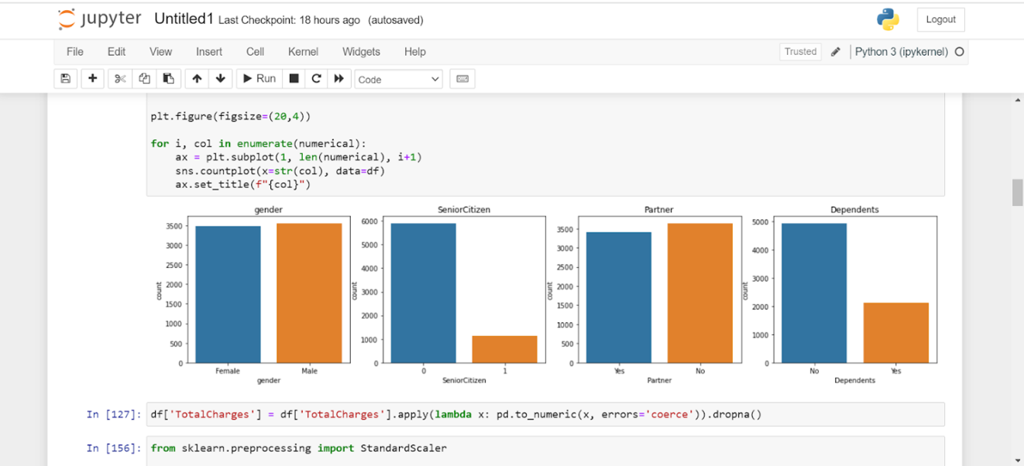
Task: Copy selected cells icon
Action: (x=144, y=79)
